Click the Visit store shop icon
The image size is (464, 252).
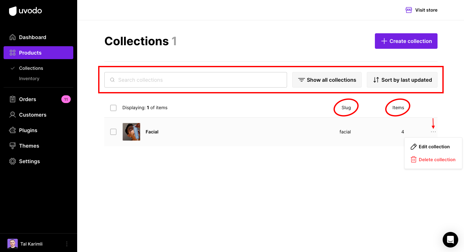pyautogui.click(x=409, y=10)
